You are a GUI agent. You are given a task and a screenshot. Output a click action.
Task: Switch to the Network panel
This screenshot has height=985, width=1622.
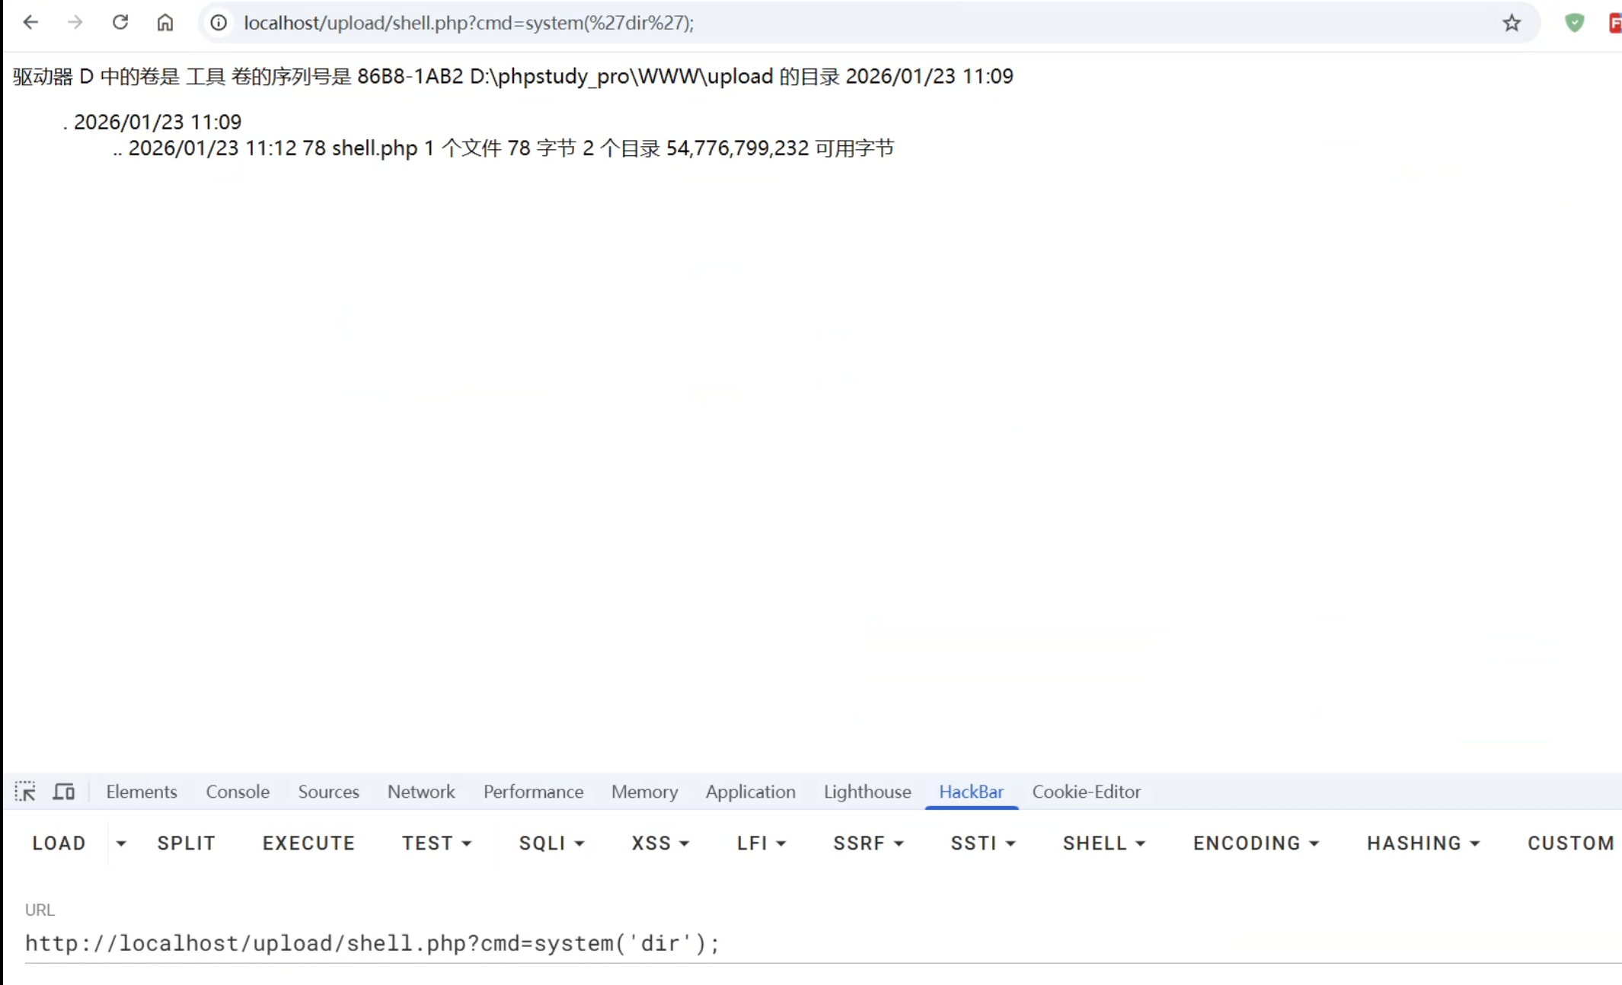pos(421,792)
